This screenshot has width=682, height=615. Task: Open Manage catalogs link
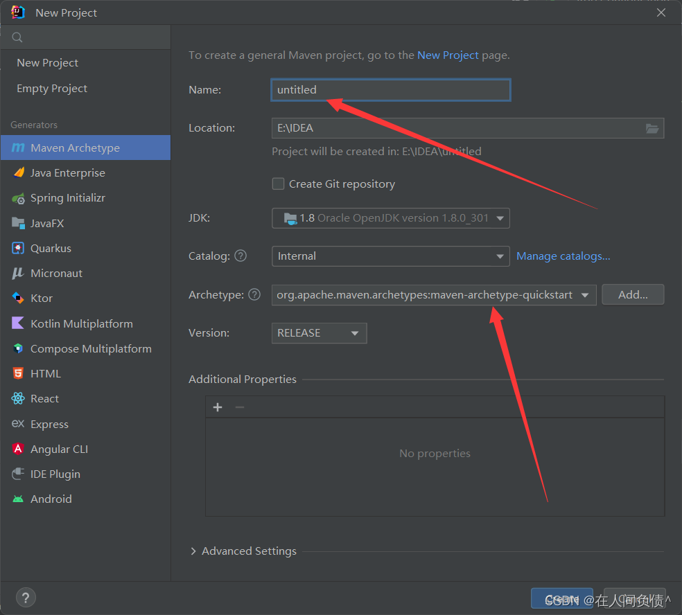pyautogui.click(x=563, y=256)
